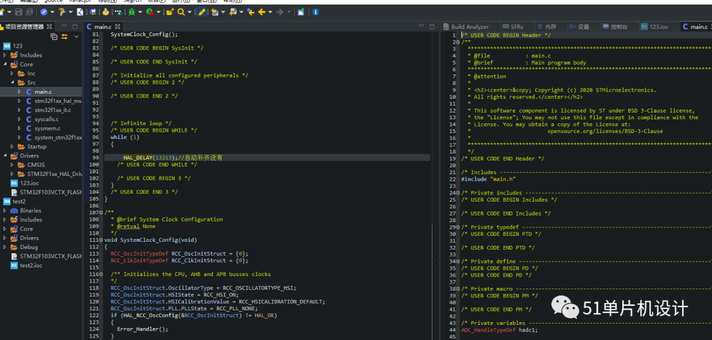Minimize the project explorer panel
This screenshot has height=340, width=712.
pyautogui.click(x=65, y=26)
